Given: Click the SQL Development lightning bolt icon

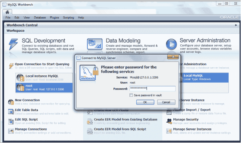Looking at the screenshot, I should [13, 44].
